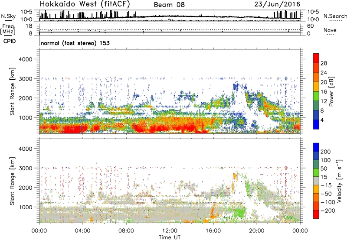Click the grey segment of the Velocity colorbar

click(316, 181)
